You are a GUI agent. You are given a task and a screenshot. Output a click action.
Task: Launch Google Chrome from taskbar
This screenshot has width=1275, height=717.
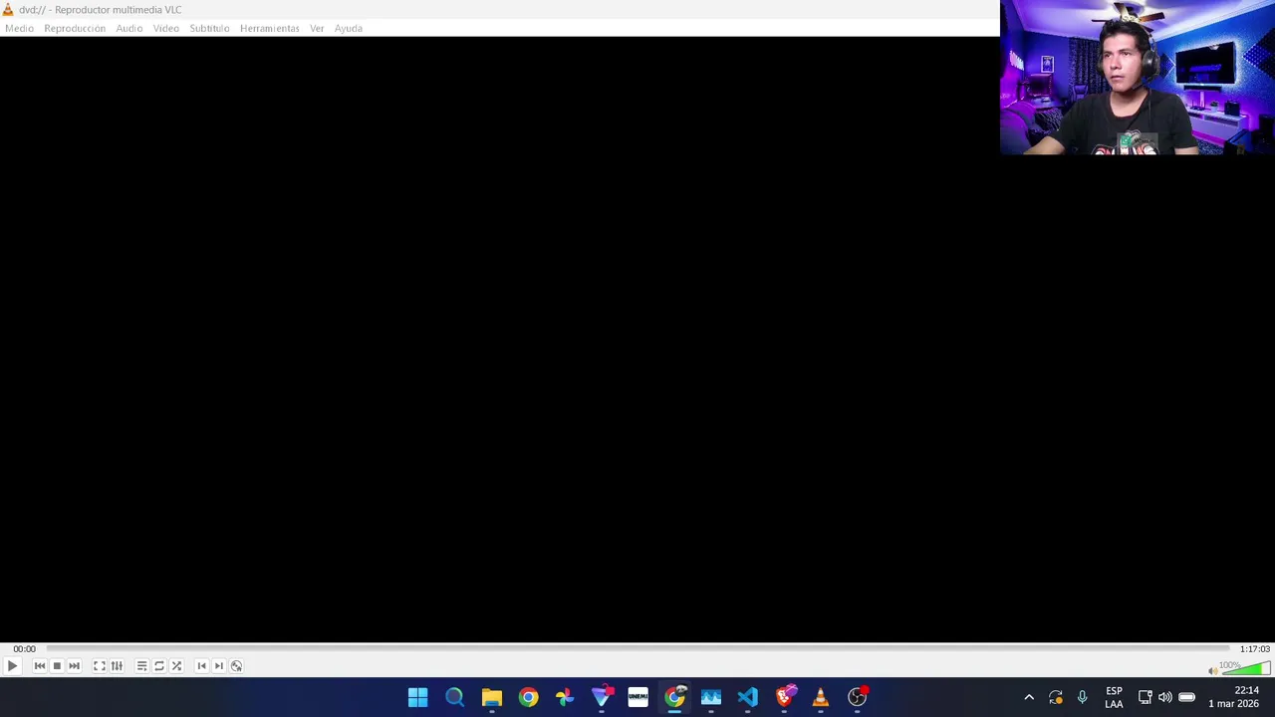point(528,697)
